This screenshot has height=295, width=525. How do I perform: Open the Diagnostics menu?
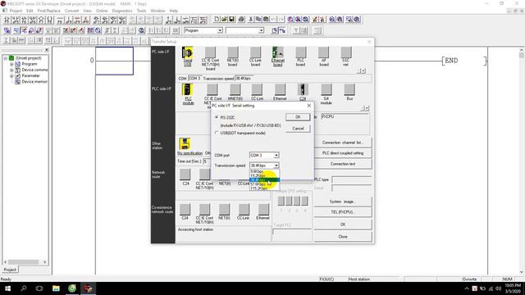pyautogui.click(x=122, y=11)
